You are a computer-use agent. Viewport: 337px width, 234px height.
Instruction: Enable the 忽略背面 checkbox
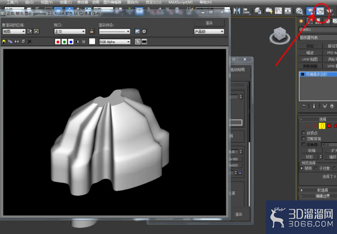[x=303, y=139]
